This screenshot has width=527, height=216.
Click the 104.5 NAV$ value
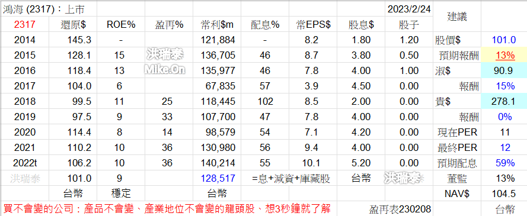click(504, 193)
